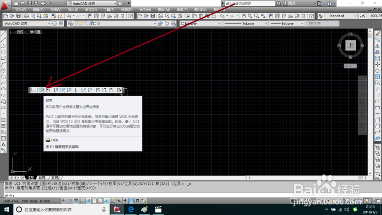The height and width of the screenshot is (215, 382).
Task: Click the Cut scissors icon
Action: click(x=188, y=16)
